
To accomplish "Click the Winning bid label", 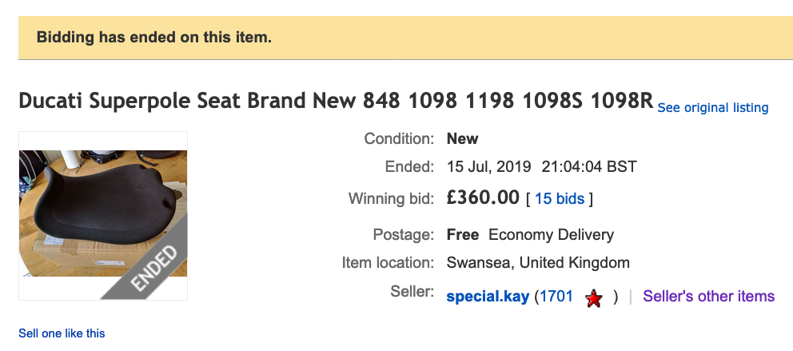I will click(x=391, y=198).
